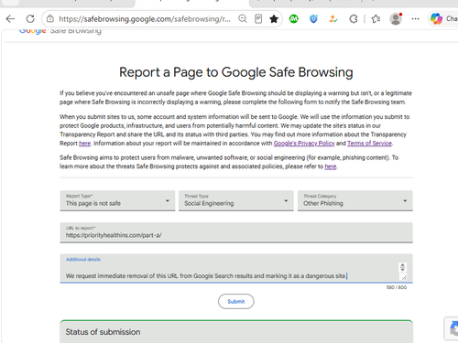Click the Additional details scroll stepper arrows
Image resolution: width=458 pixels, height=343 pixels.
tap(402, 267)
